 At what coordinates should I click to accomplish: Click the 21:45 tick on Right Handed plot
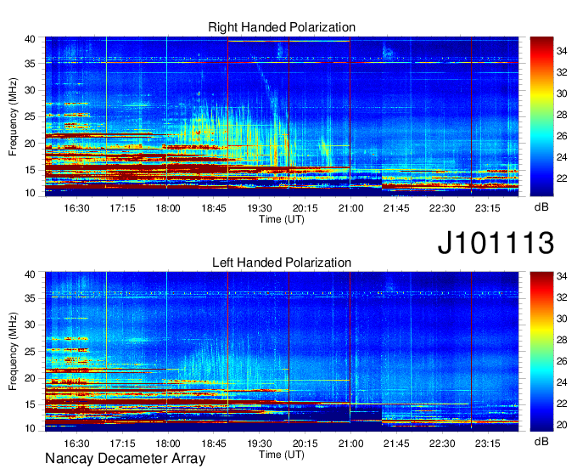coord(396,208)
